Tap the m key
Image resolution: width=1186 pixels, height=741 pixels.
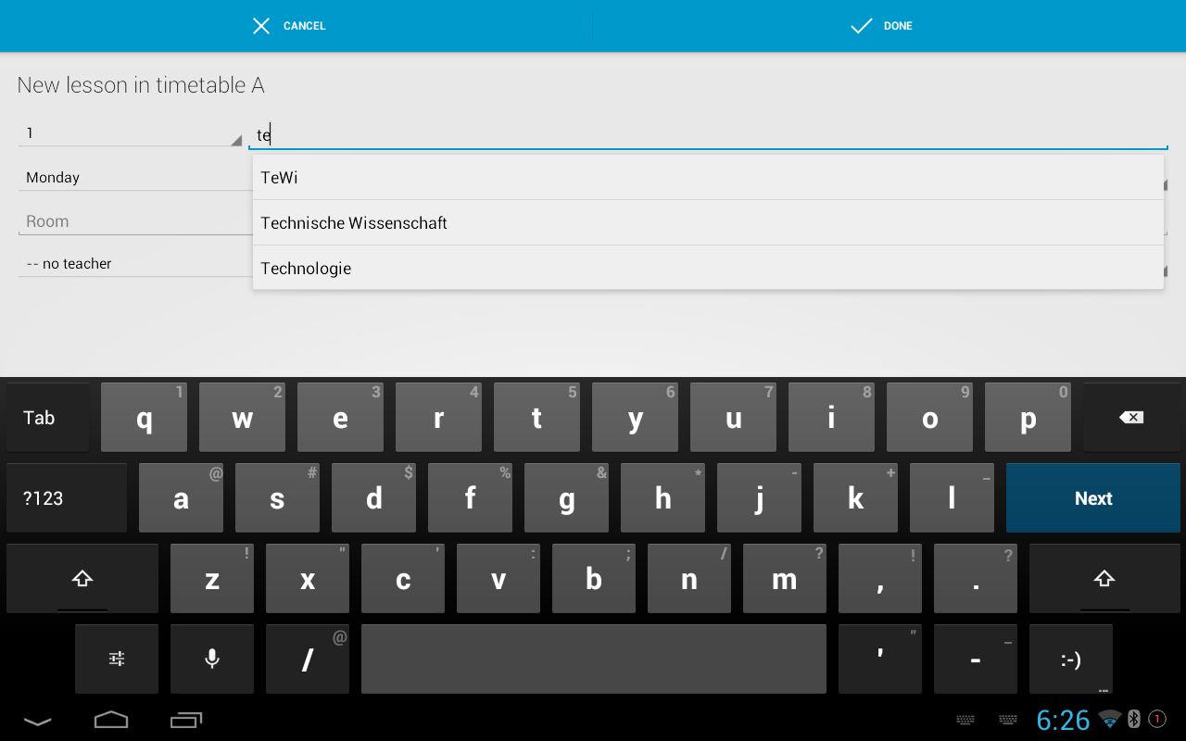pyautogui.click(x=785, y=579)
